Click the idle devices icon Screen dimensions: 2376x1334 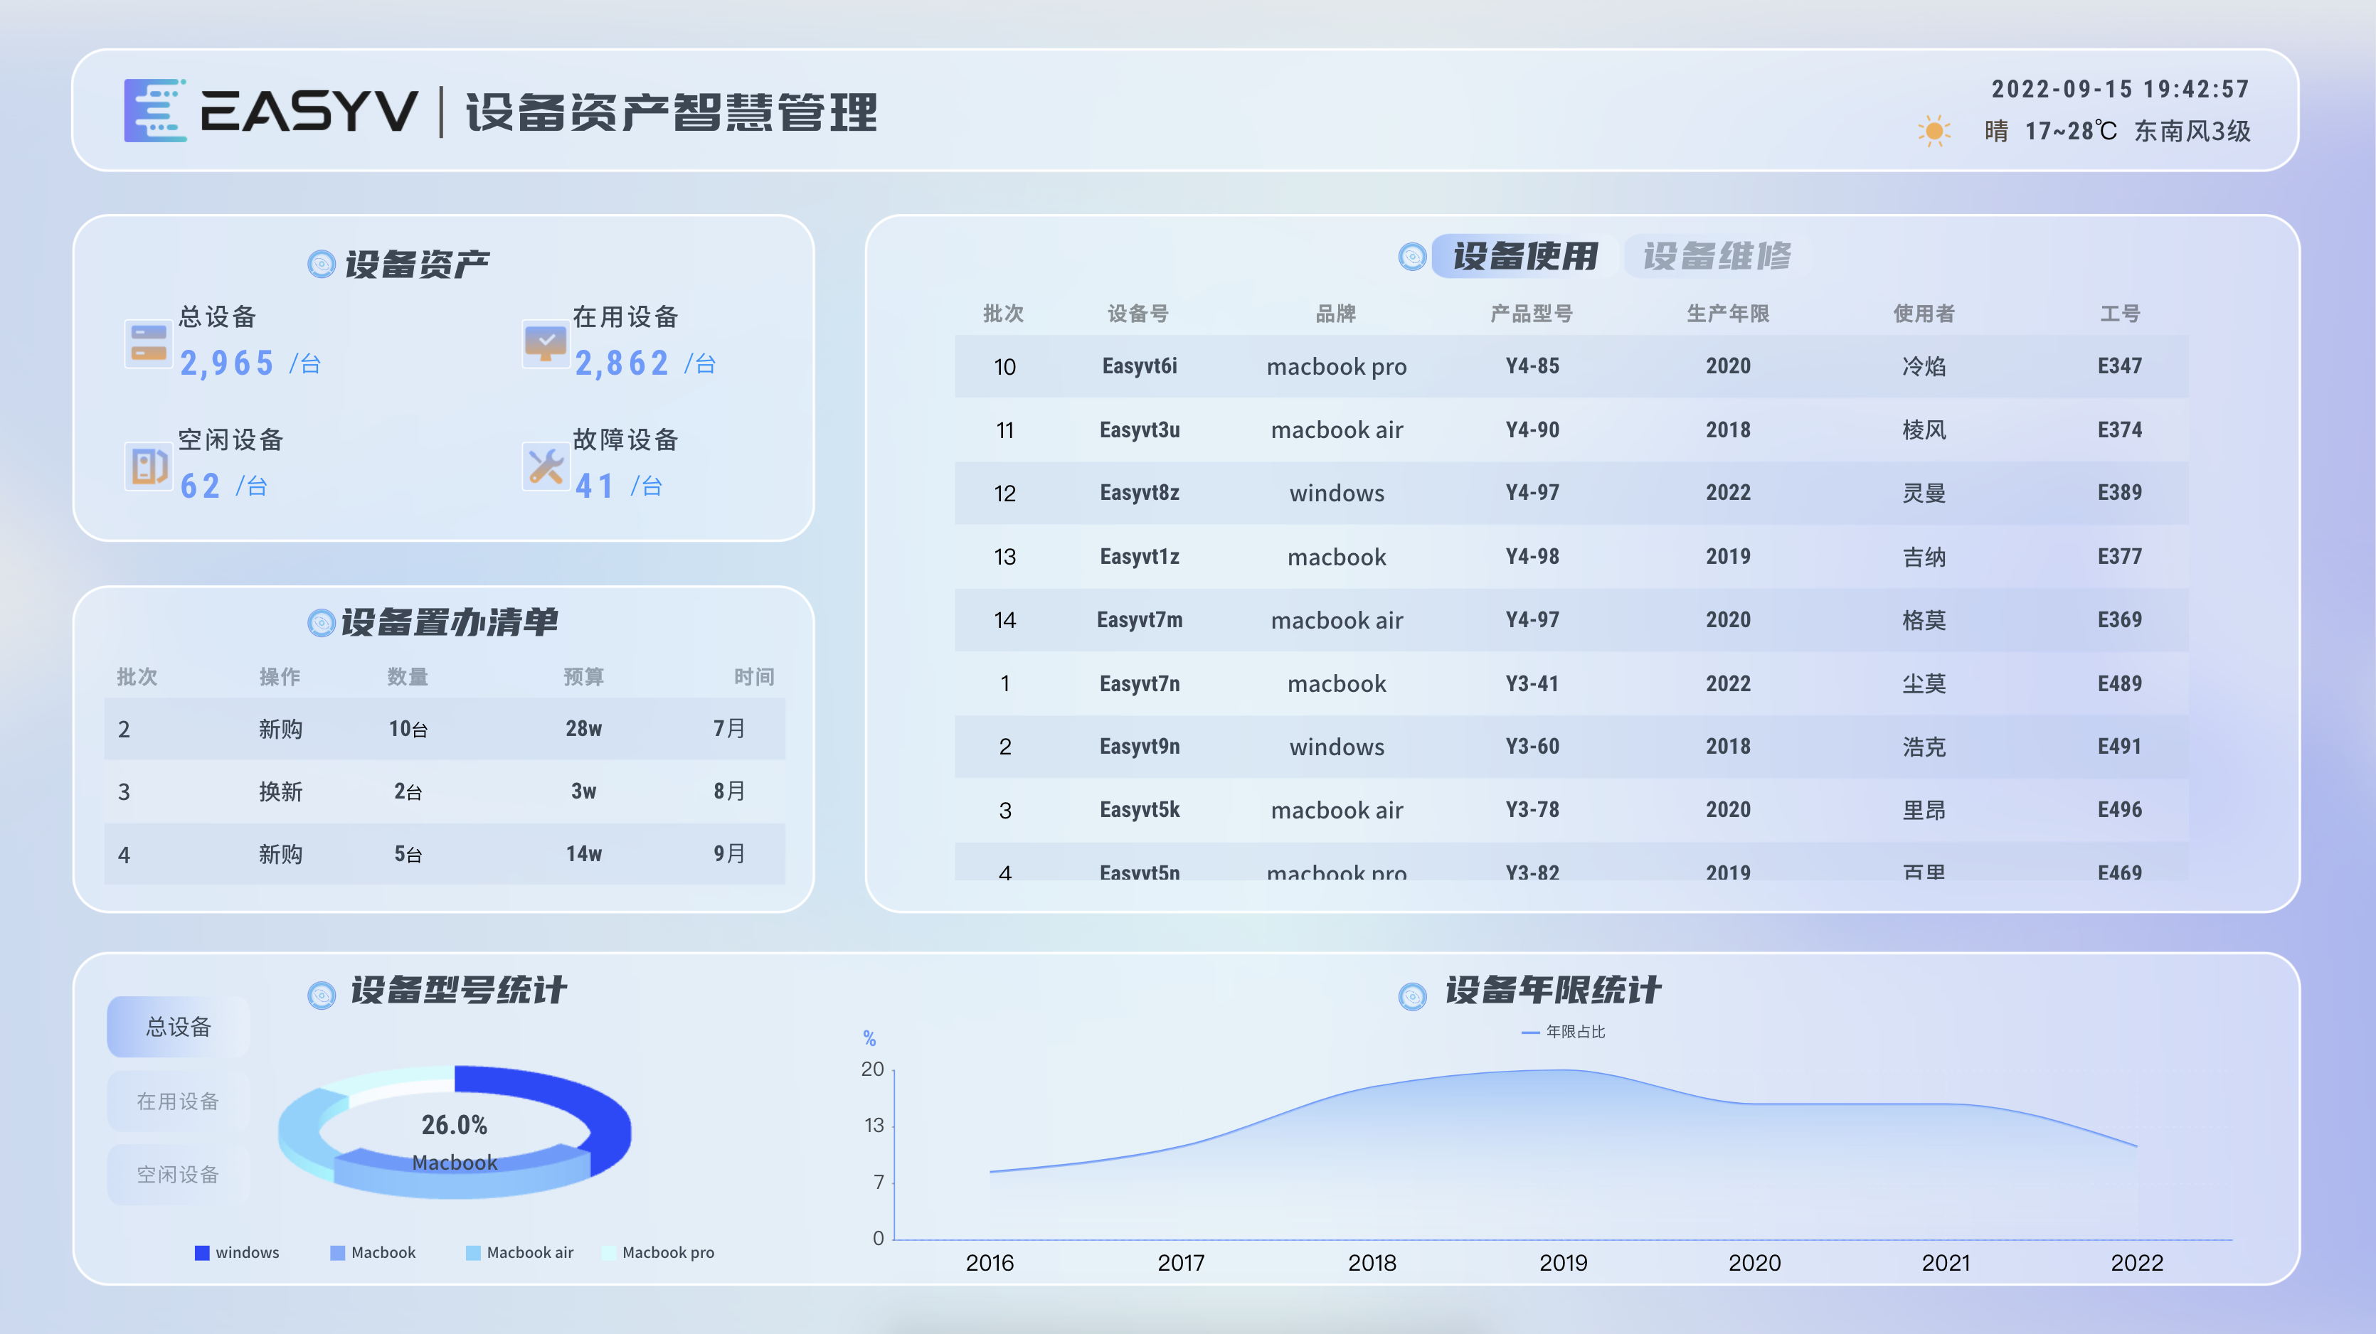149,466
